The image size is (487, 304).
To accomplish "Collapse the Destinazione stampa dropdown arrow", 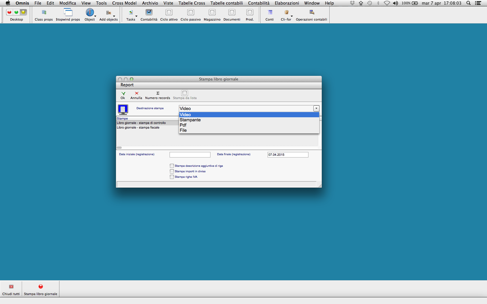I will click(316, 108).
